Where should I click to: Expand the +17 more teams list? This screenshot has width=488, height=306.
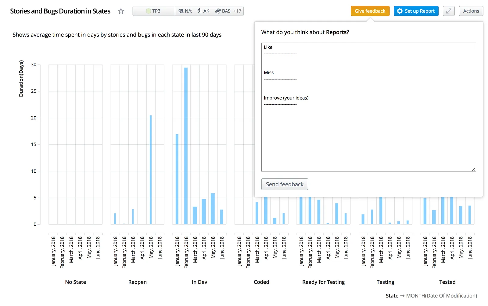(x=237, y=11)
